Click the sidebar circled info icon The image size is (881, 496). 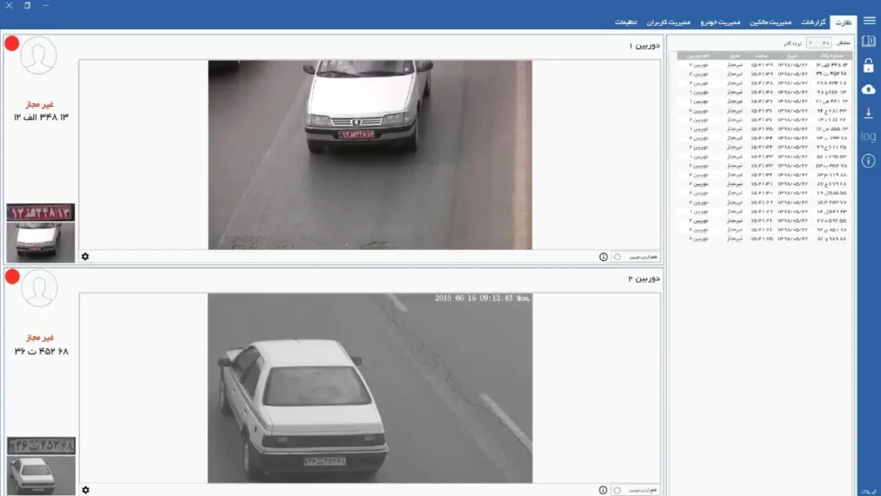tap(869, 161)
